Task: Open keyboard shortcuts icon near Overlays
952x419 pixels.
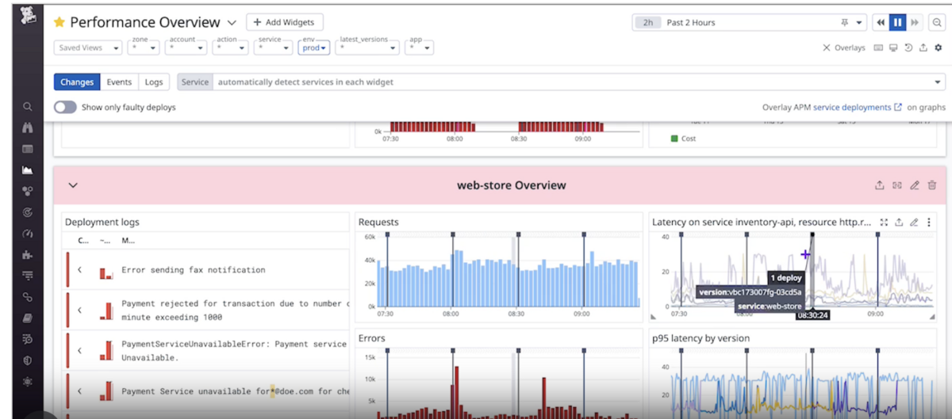Action: pyautogui.click(x=878, y=48)
